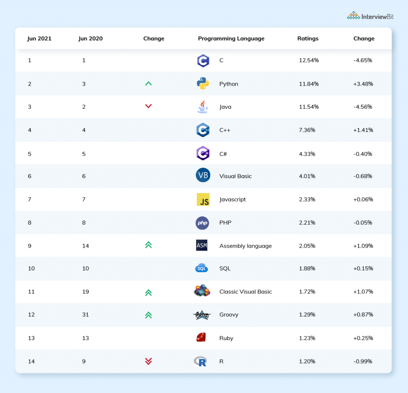
Task: Click the SQL cloud icon
Action: tap(202, 269)
